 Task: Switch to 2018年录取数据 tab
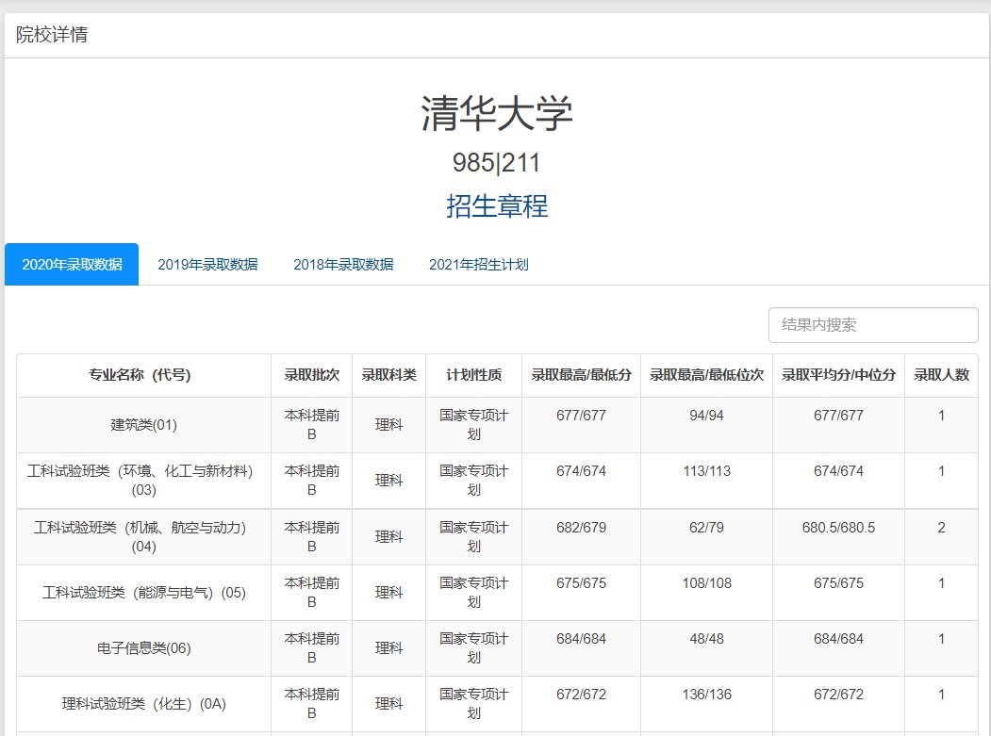pos(343,265)
